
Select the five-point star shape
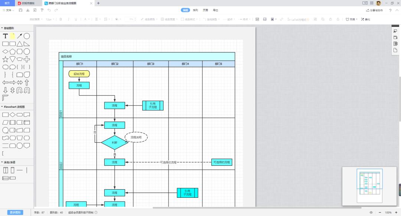coord(5,59)
